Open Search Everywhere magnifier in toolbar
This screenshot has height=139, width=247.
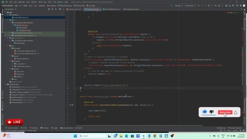(237, 5)
